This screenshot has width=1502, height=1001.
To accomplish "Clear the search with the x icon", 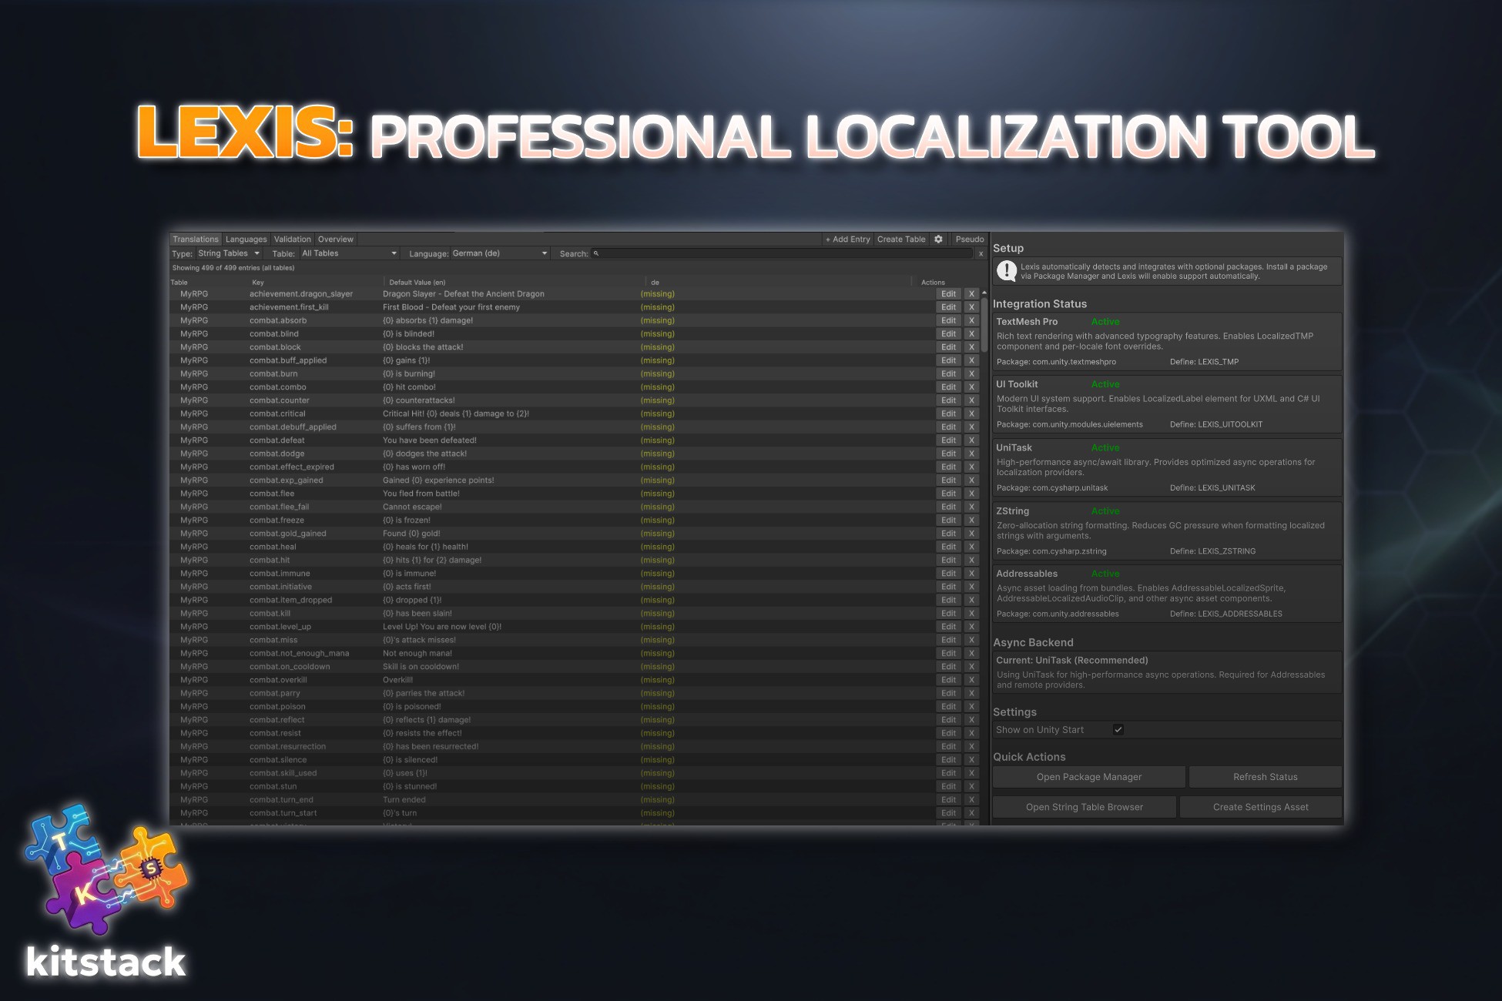I will 981,253.
